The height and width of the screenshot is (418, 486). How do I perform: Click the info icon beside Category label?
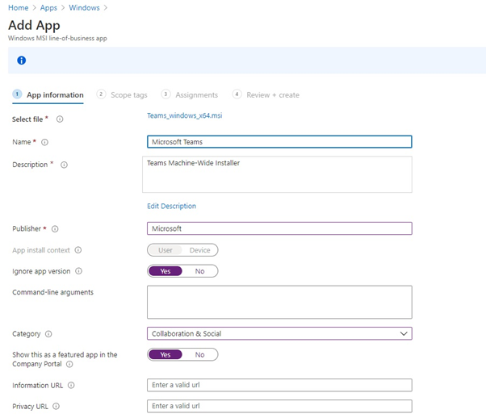pyautogui.click(x=48, y=334)
